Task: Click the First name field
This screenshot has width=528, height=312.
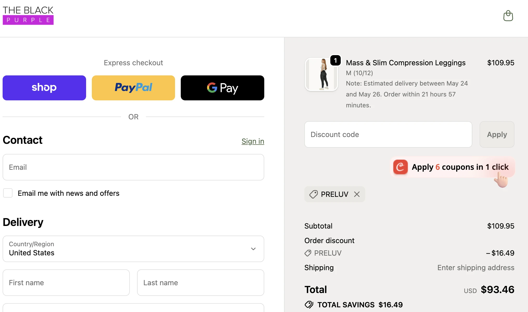Action: coord(66,283)
